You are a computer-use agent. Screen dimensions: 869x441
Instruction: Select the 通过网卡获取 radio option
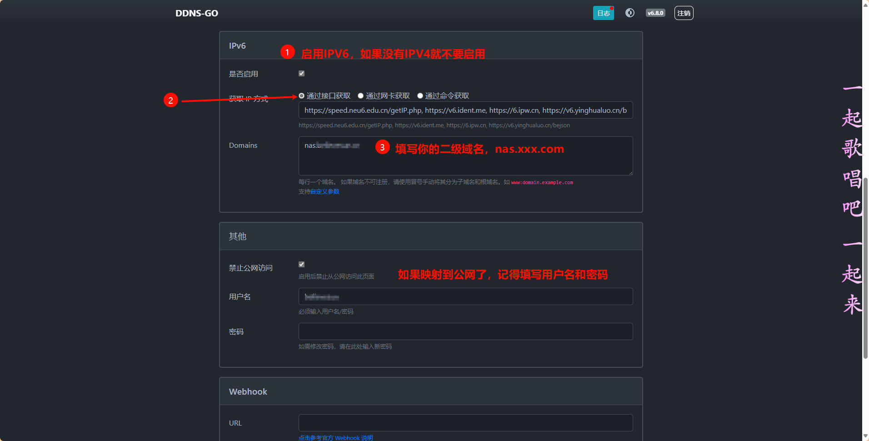360,95
